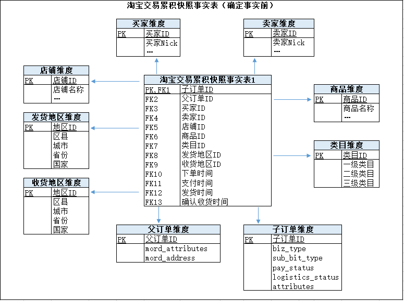Click the FK13 key label
The width and height of the screenshot is (404, 301).
[154, 202]
